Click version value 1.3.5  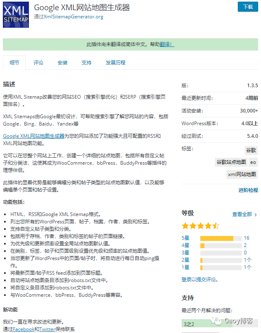(x=252, y=85)
